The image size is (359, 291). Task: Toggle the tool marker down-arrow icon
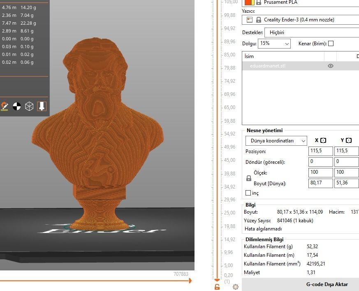42,106
